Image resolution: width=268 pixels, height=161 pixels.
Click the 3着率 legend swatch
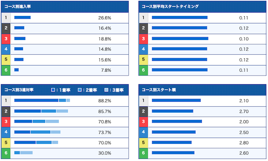pyautogui.click(x=106, y=90)
